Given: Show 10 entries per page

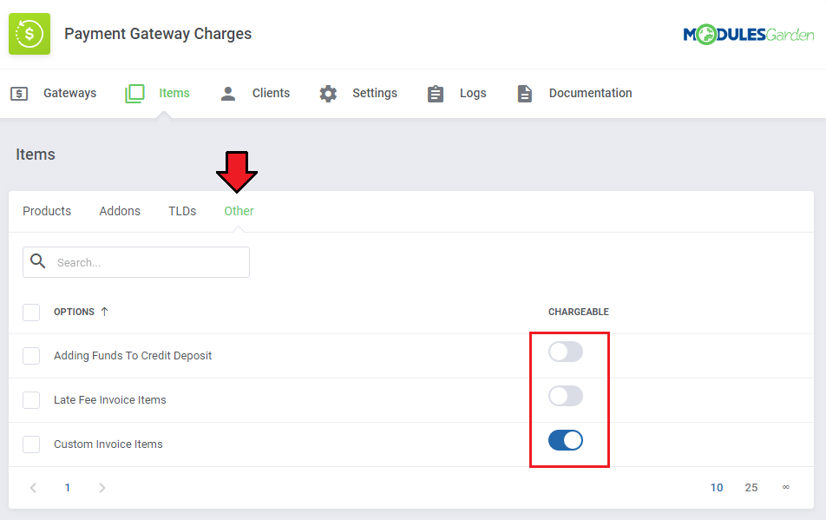Looking at the screenshot, I should click(717, 488).
